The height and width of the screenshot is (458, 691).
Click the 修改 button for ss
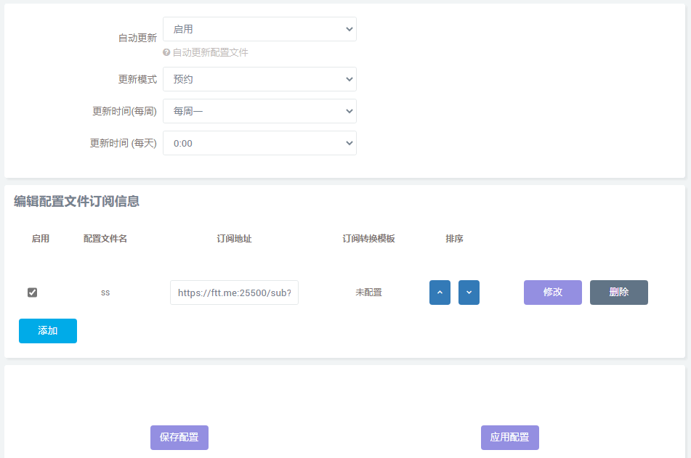click(552, 293)
